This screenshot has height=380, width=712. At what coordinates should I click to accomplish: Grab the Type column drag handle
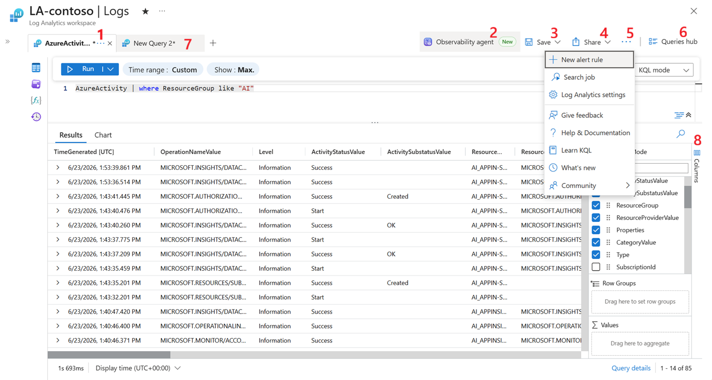pyautogui.click(x=608, y=255)
